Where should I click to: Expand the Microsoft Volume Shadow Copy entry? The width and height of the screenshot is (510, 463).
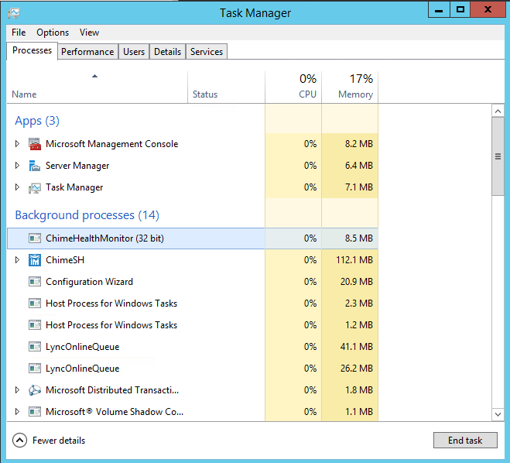pyautogui.click(x=17, y=411)
